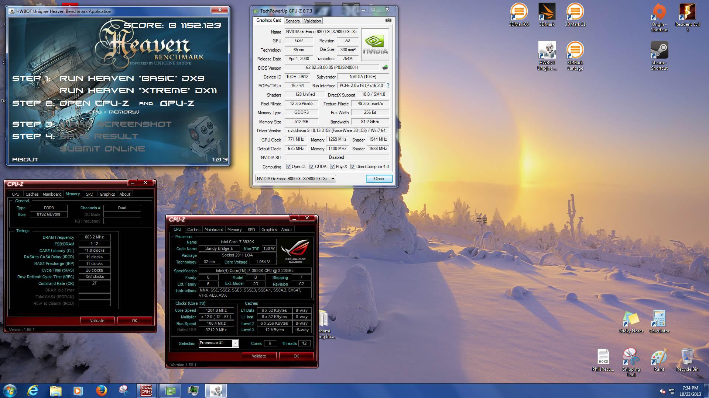Screen dimensions: 709x398
Task: Open the 3DMark desktop shortcut
Action: (547, 15)
